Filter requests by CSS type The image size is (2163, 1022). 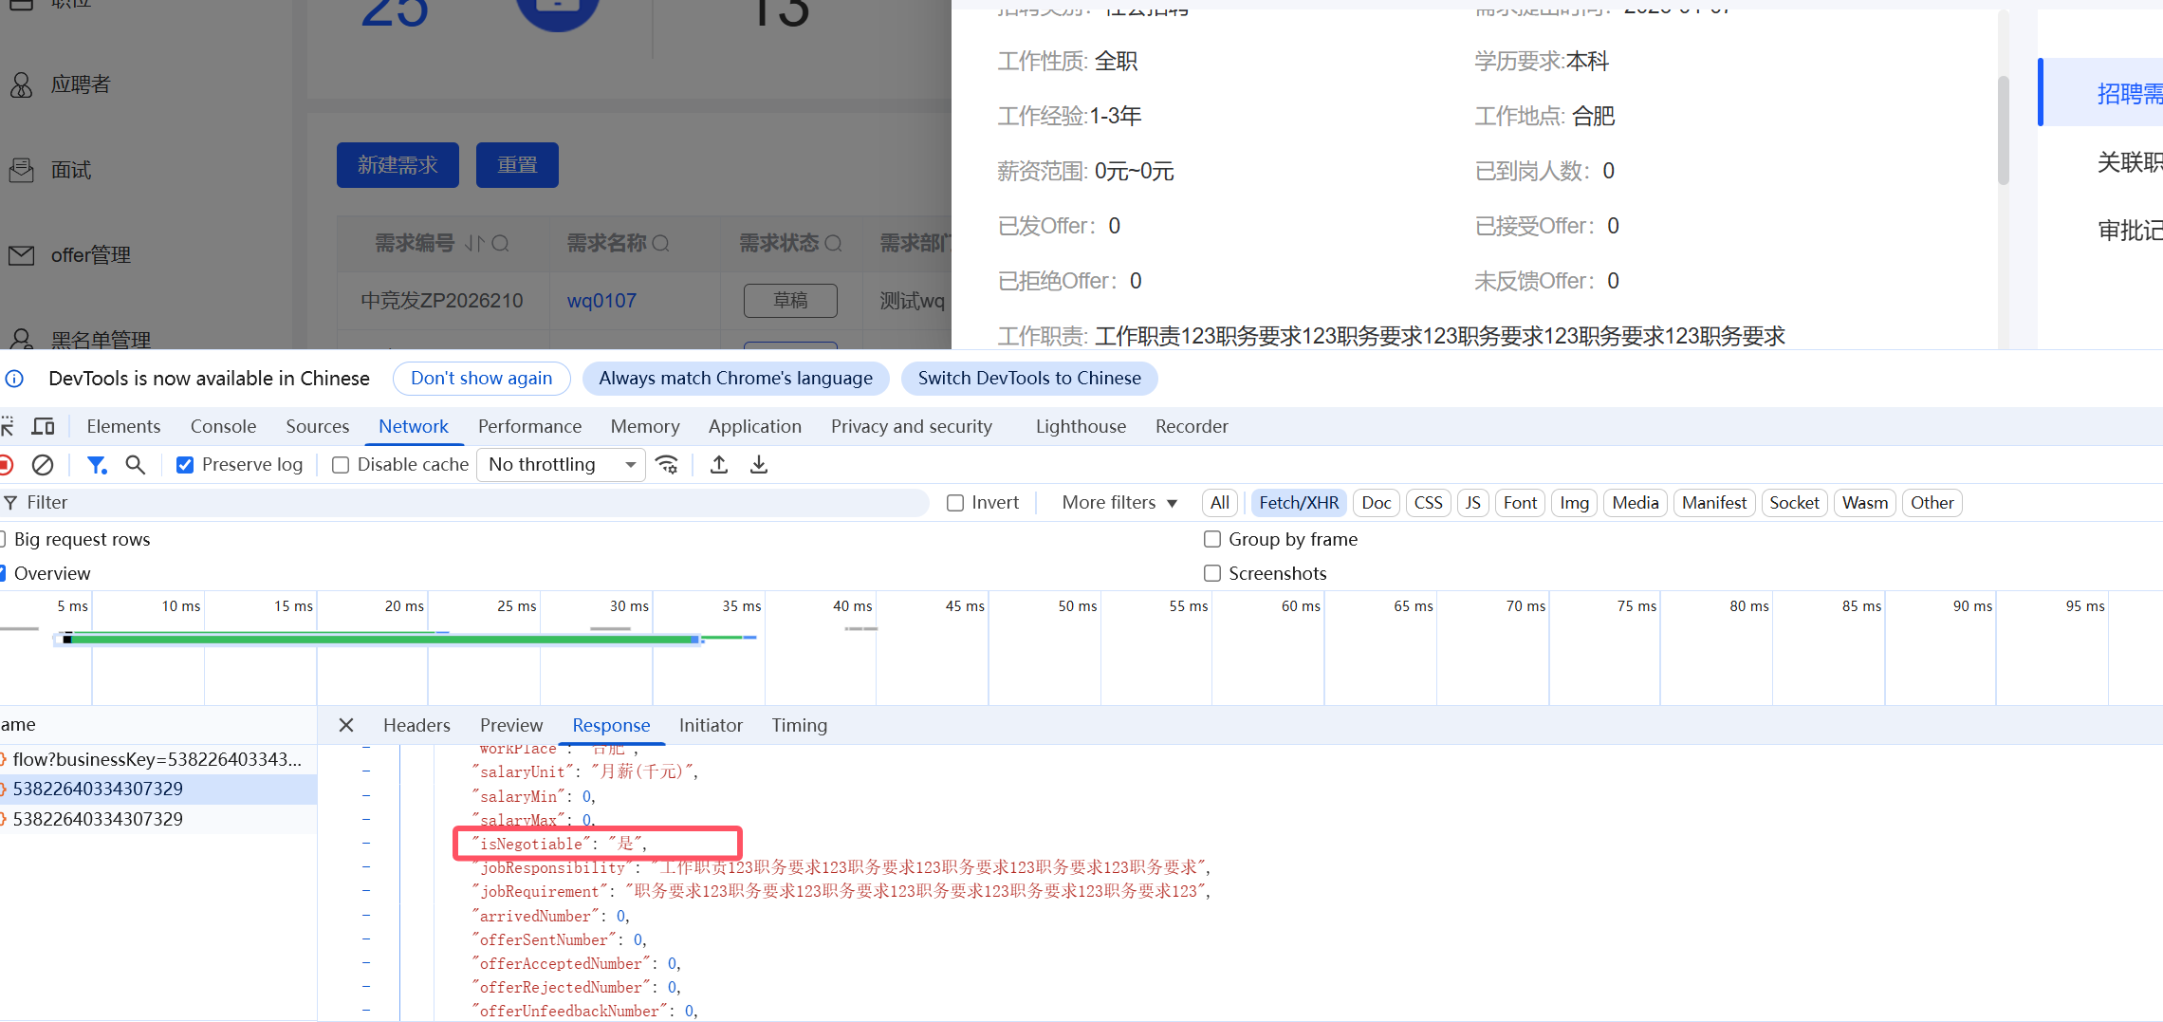coord(1429,503)
